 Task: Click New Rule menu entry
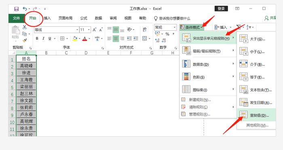click(x=208, y=100)
